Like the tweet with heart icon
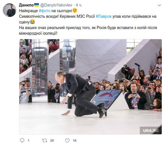Image resolution: width=164 pixels, height=145 pixels. [66, 141]
